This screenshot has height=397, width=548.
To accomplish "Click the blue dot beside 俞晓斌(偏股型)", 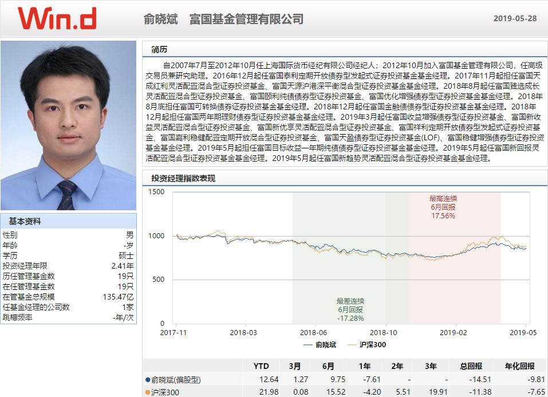I will (148, 380).
